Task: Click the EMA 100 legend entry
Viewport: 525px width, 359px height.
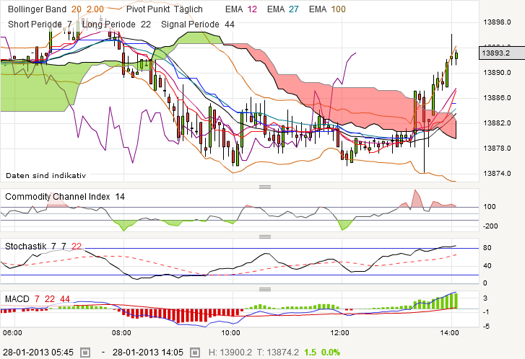Action: 327,9
